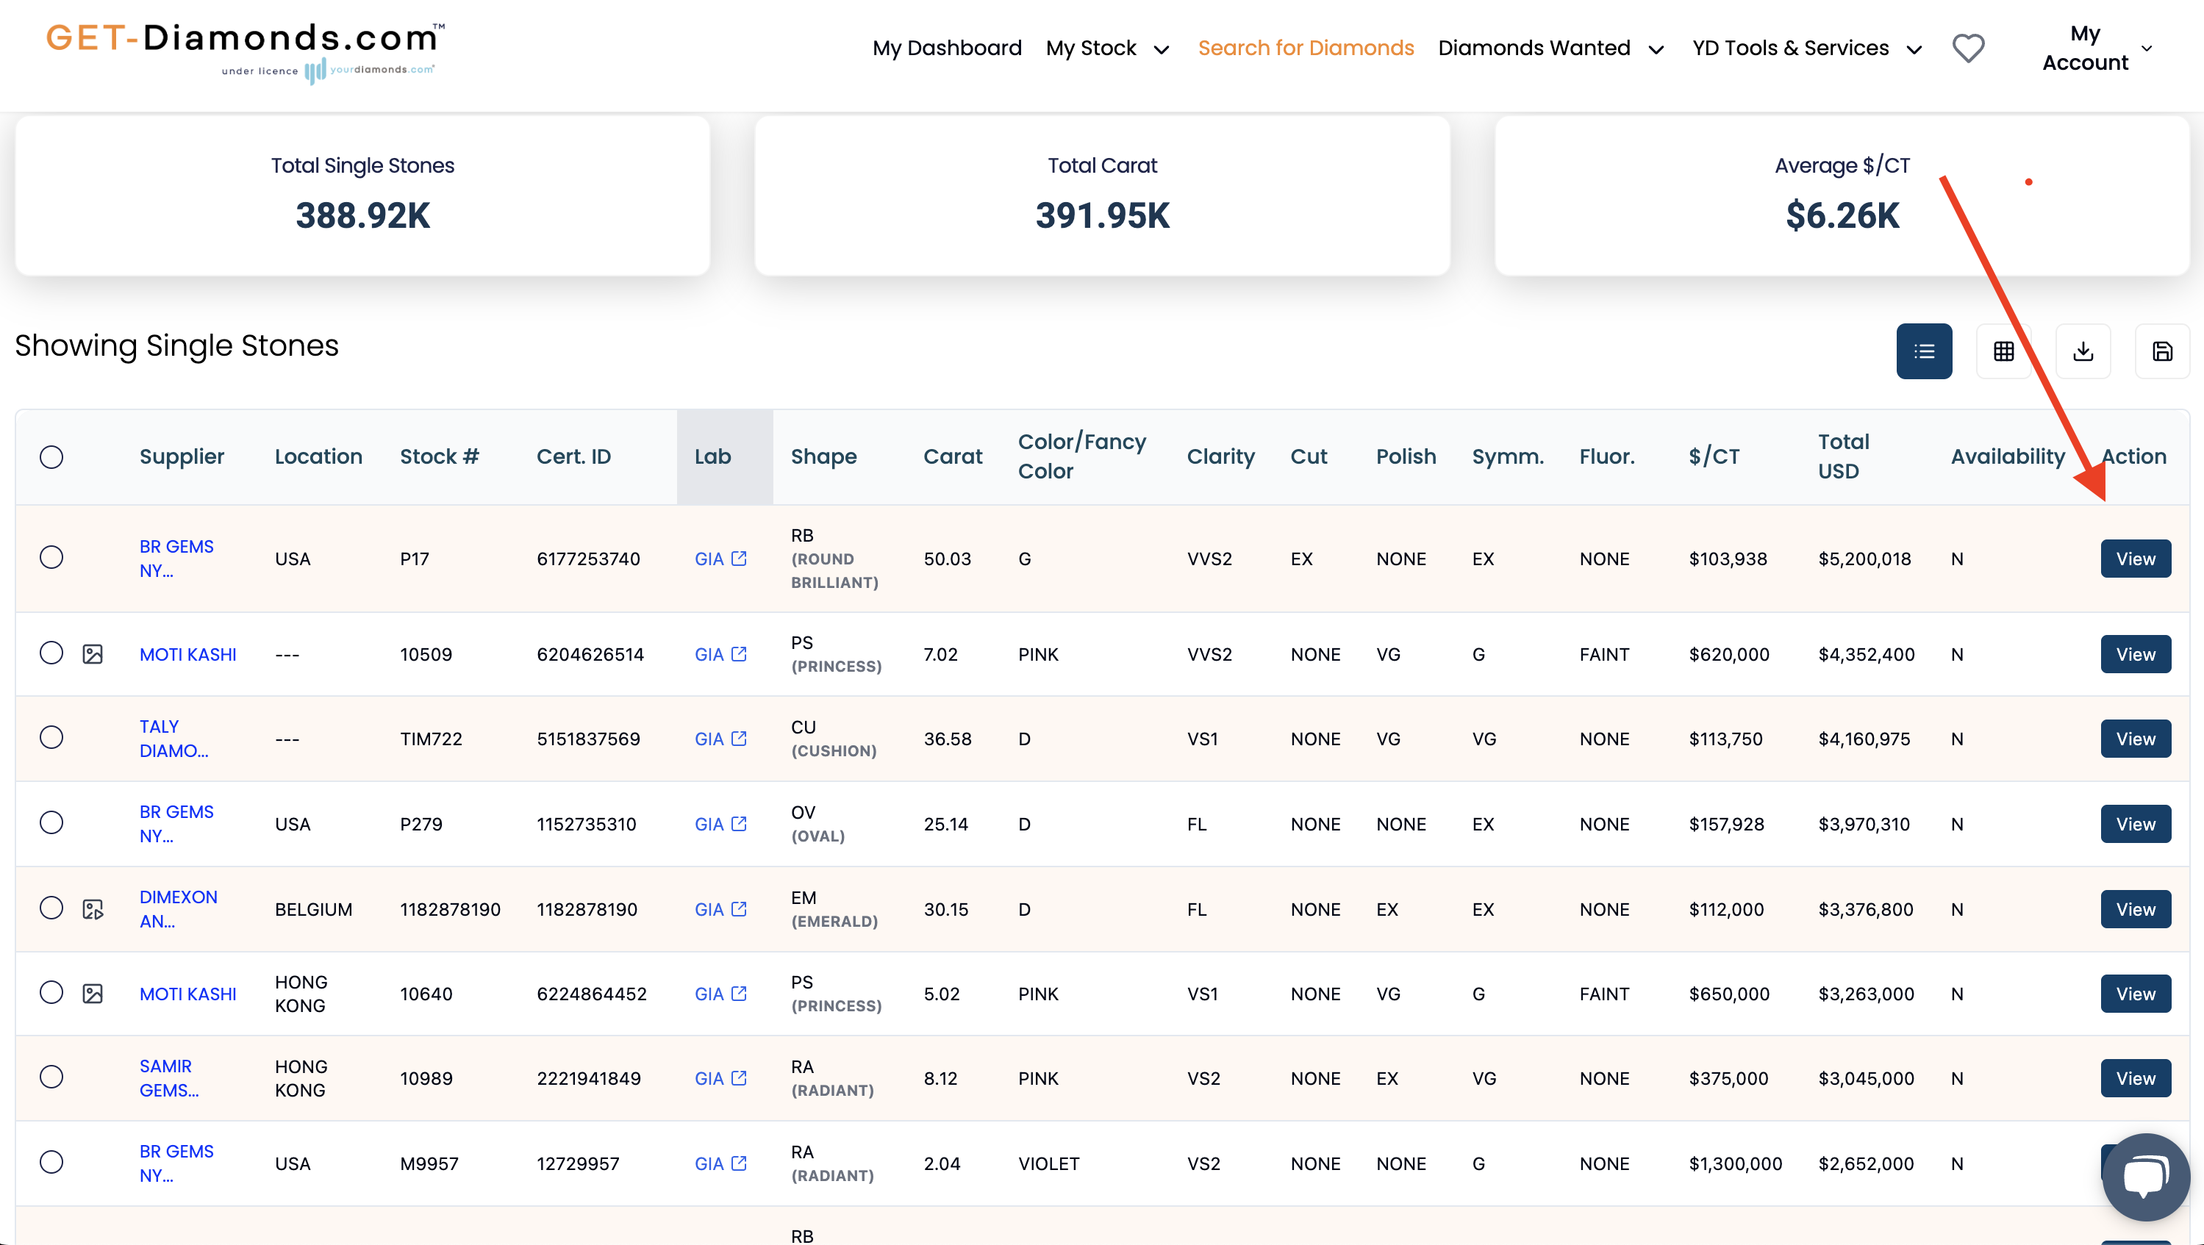Sort by the Shape column header
The image size is (2204, 1245).
[x=823, y=456]
